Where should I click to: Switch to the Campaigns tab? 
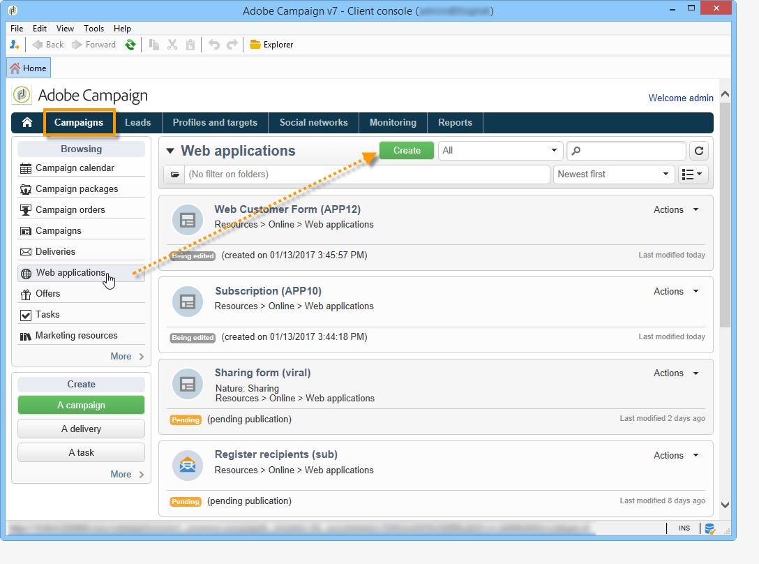coord(79,123)
